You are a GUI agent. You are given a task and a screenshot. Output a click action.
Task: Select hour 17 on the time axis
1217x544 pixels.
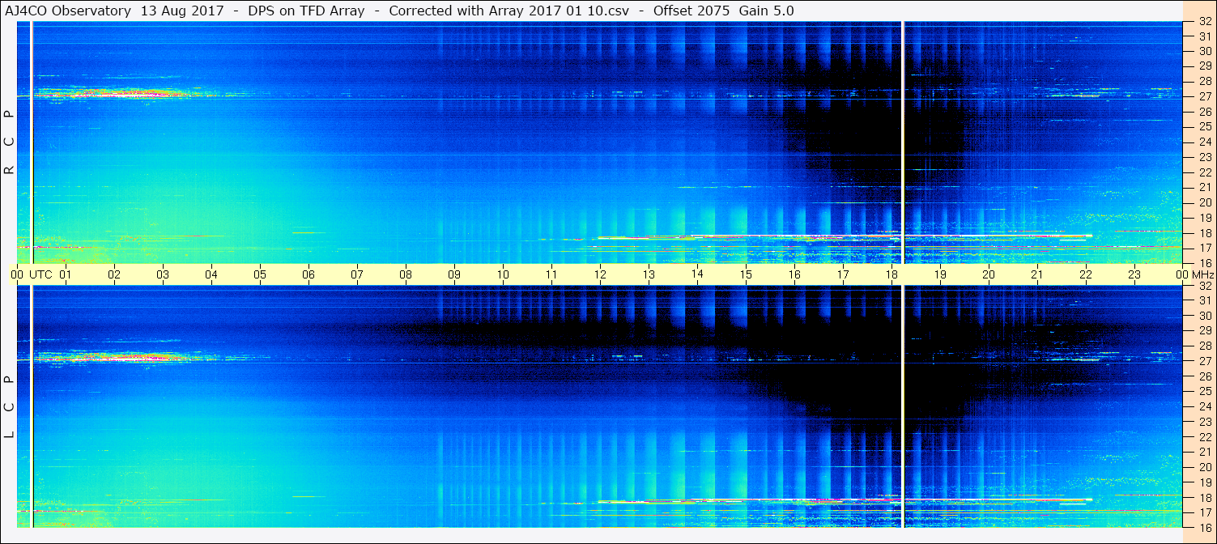pos(843,274)
